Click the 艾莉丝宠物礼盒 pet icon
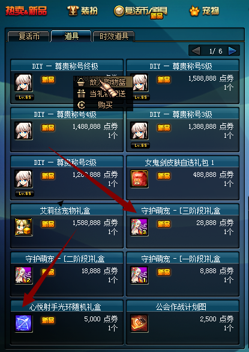 pyautogui.click(x=23, y=227)
